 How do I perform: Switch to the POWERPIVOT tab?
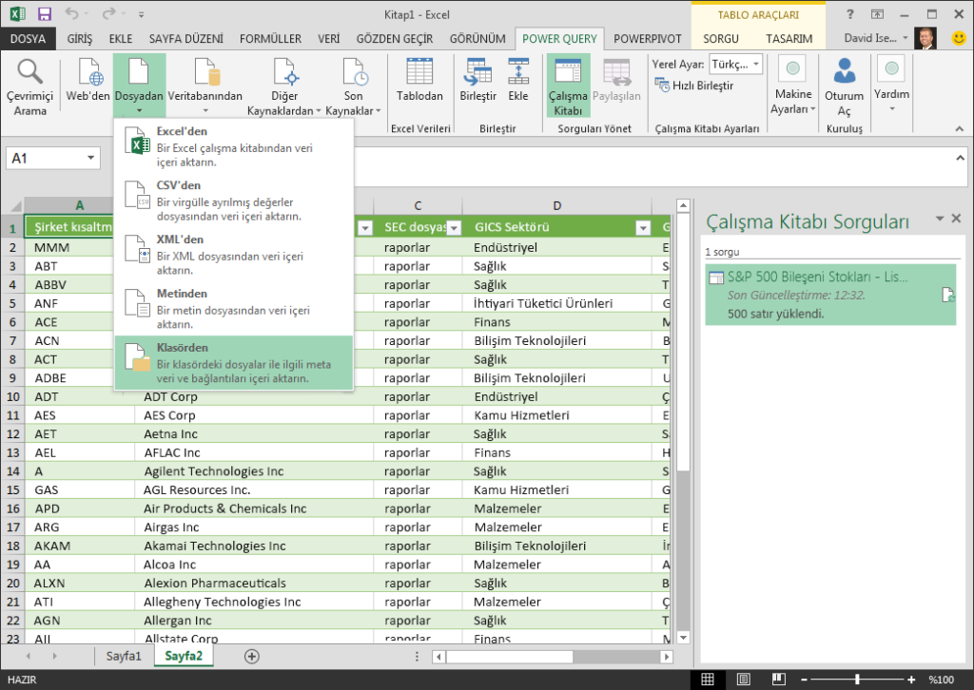[x=647, y=38]
